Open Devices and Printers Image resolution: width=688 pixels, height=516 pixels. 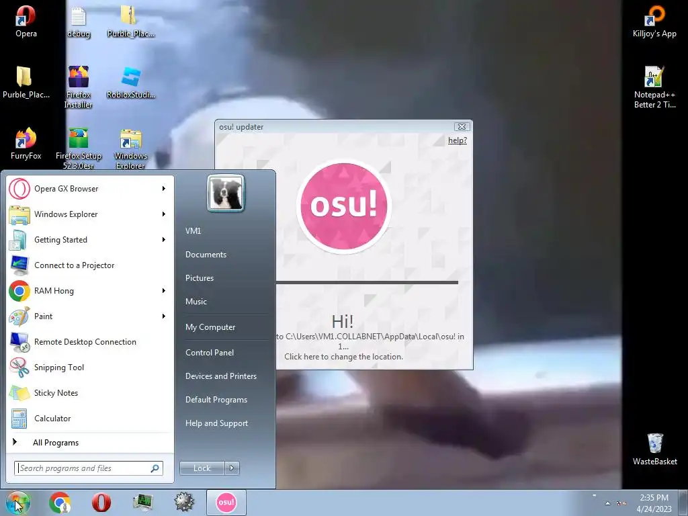point(220,376)
